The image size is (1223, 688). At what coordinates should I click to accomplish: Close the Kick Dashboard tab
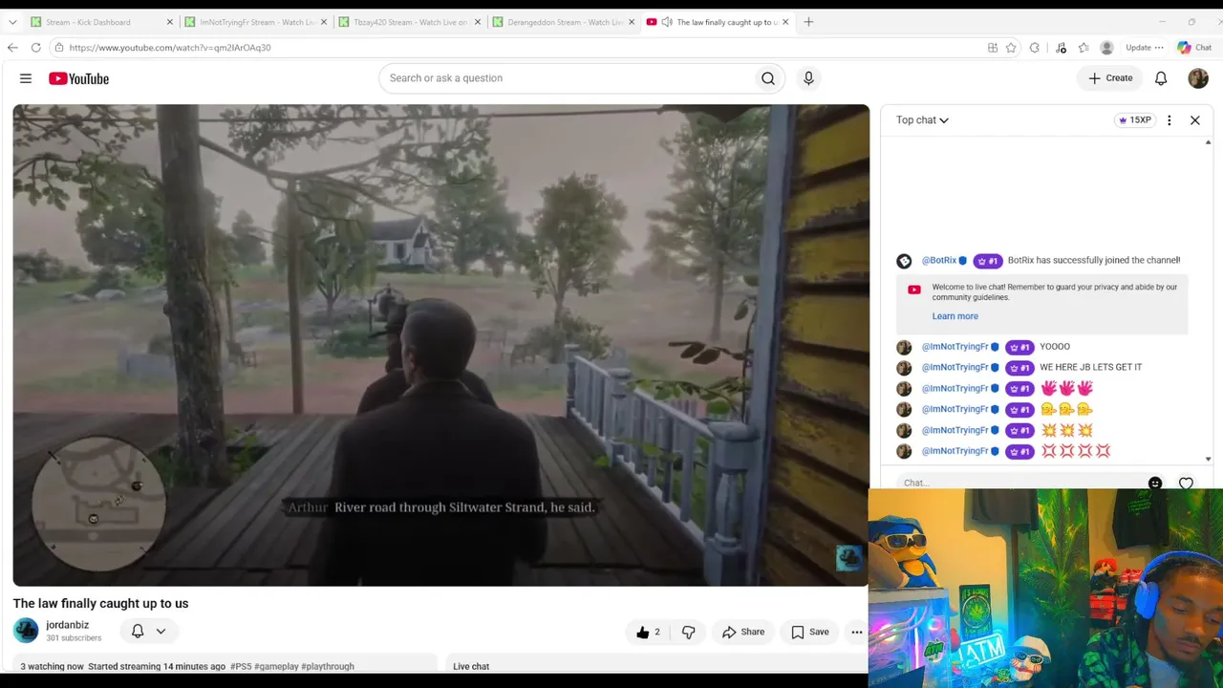click(x=170, y=22)
